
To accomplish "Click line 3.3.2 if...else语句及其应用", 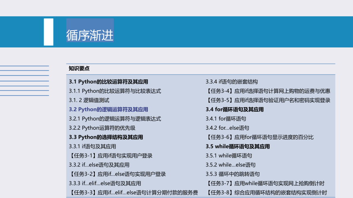I will (x=99, y=165).
